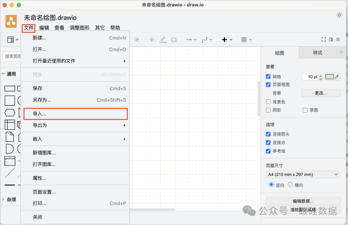Uncheck the 网格 grid checkbox
348x225 pixels.
[x=268, y=77]
